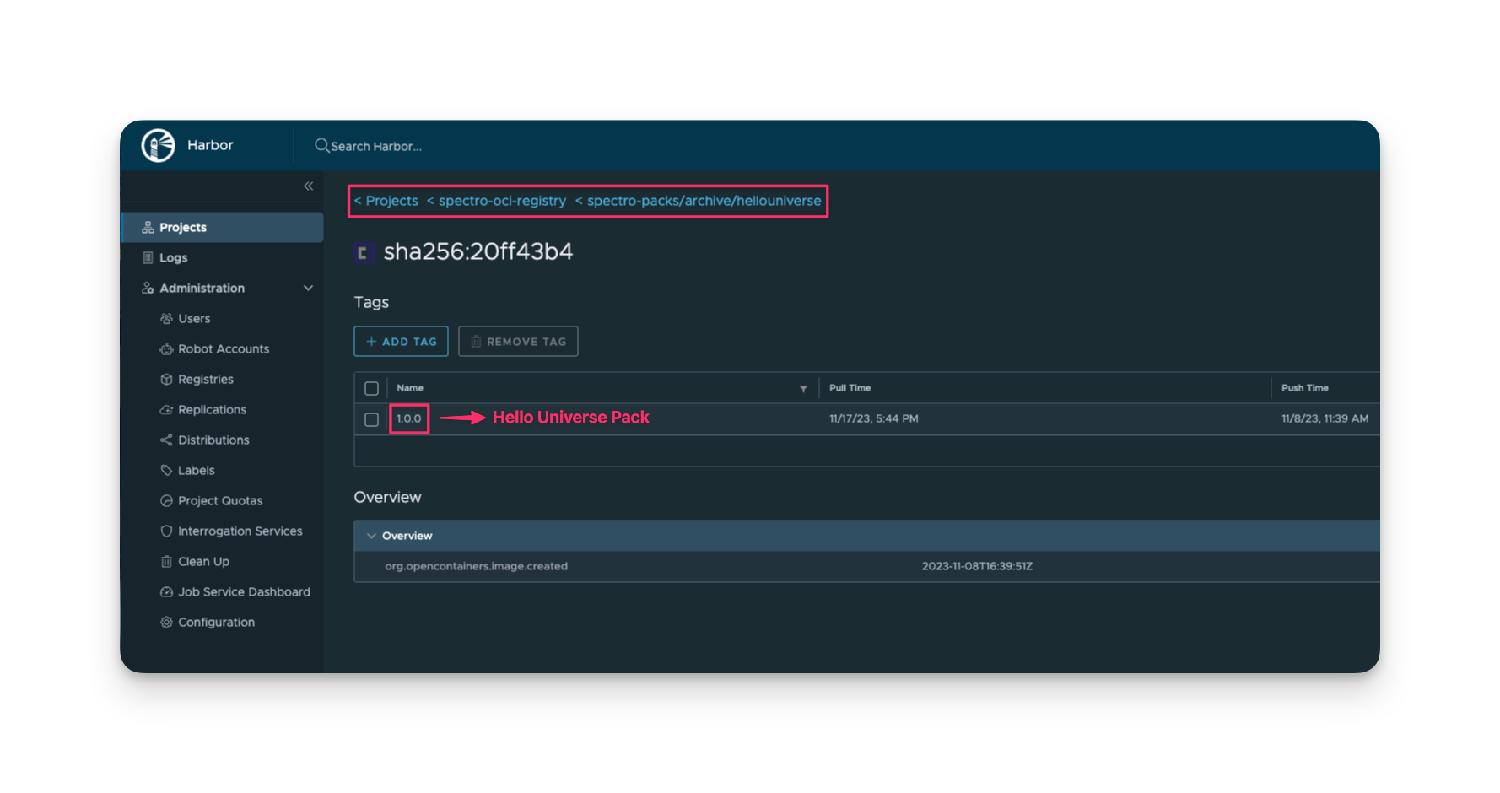Click the Replications cloud icon
Image resolution: width=1500 pixels, height=793 pixels.
click(166, 410)
